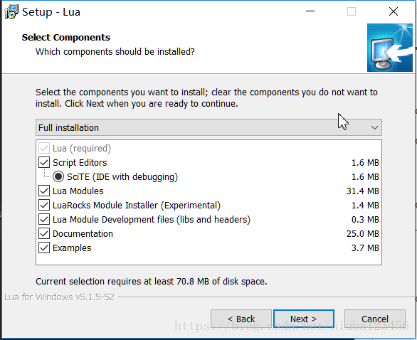Uncheck the Script Editors checkbox
417x340 pixels.
[44, 162]
